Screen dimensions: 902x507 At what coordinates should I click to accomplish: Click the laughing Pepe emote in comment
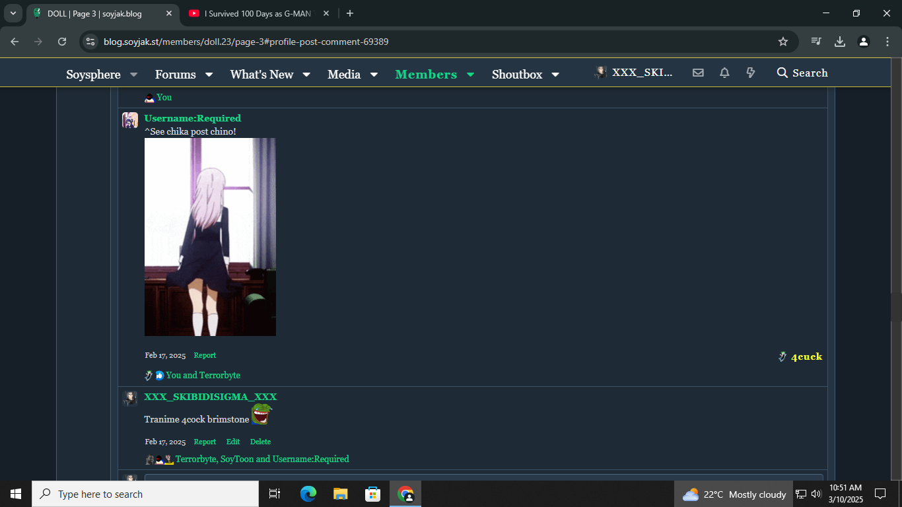click(261, 415)
